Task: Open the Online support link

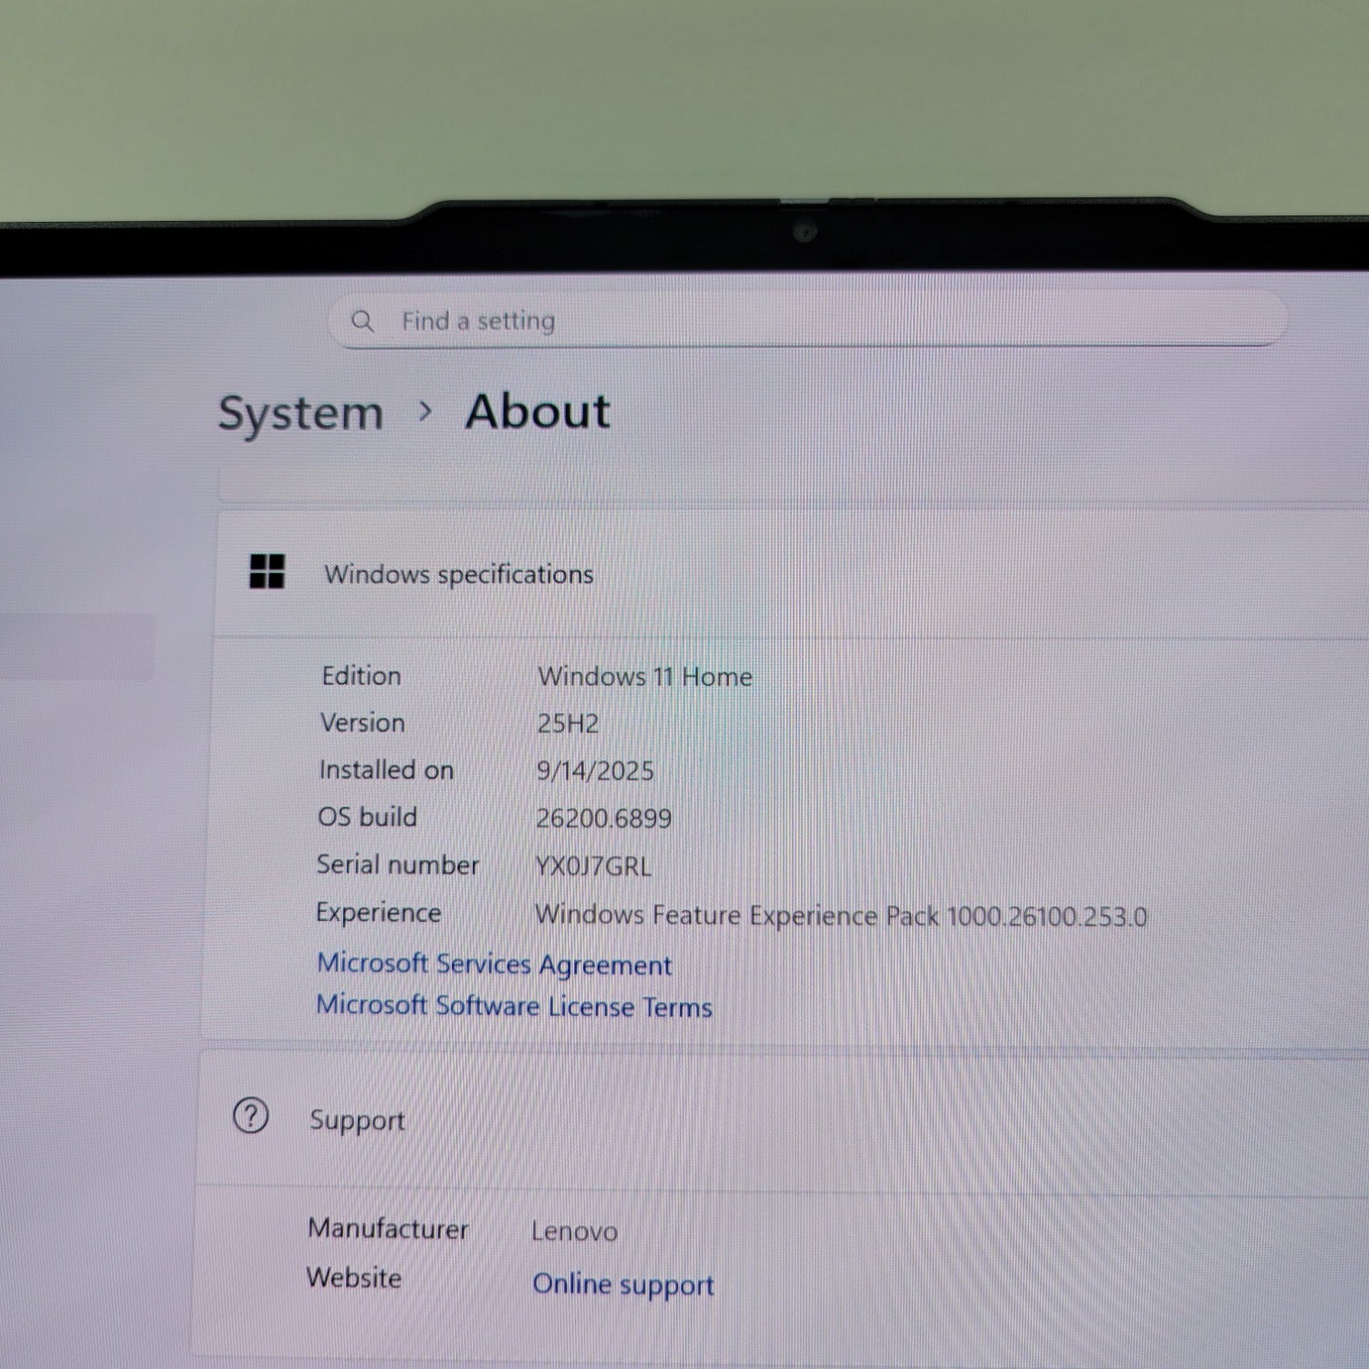Action: 622,1284
